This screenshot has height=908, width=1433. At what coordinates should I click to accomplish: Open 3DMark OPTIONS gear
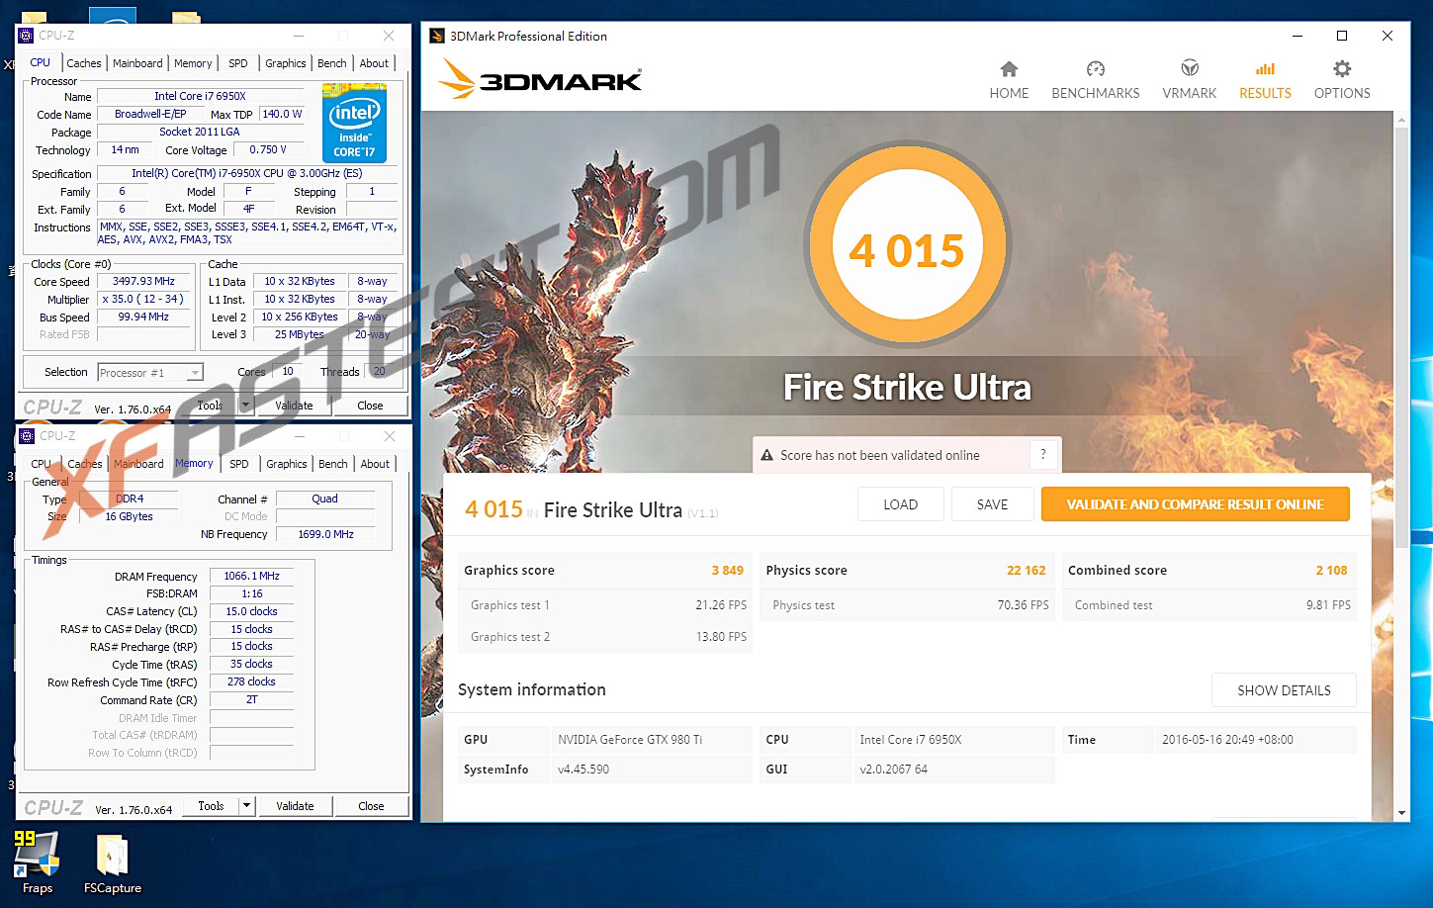click(1342, 80)
